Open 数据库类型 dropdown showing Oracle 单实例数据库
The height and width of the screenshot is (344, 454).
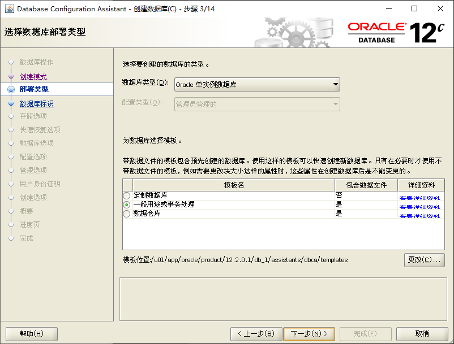[257, 84]
